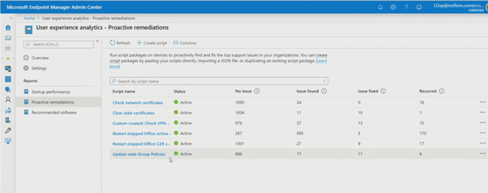Screen dimensions: 488x193
Task: Refresh the script list
Action: pos(120,43)
